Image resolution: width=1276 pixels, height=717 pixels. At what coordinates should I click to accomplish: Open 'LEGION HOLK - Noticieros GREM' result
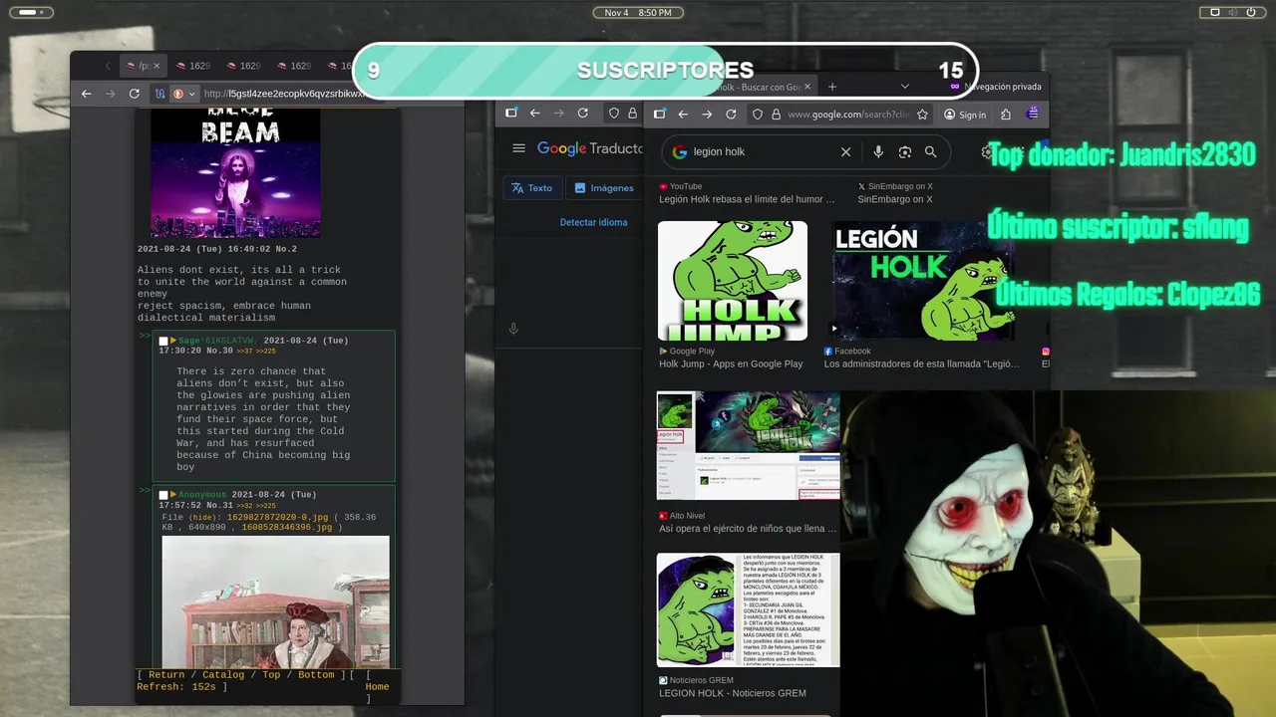point(733,693)
